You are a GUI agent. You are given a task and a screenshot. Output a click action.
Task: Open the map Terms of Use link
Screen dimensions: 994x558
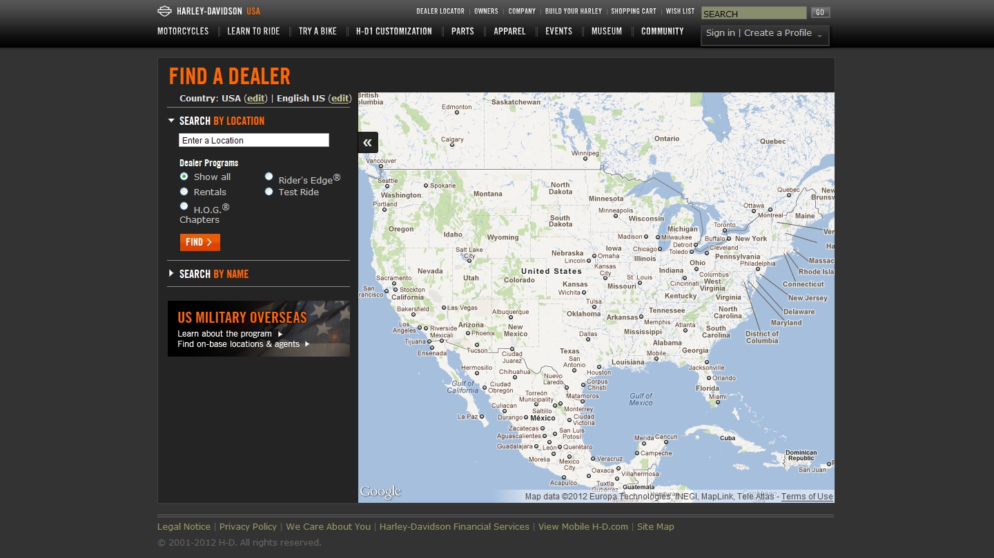click(807, 497)
